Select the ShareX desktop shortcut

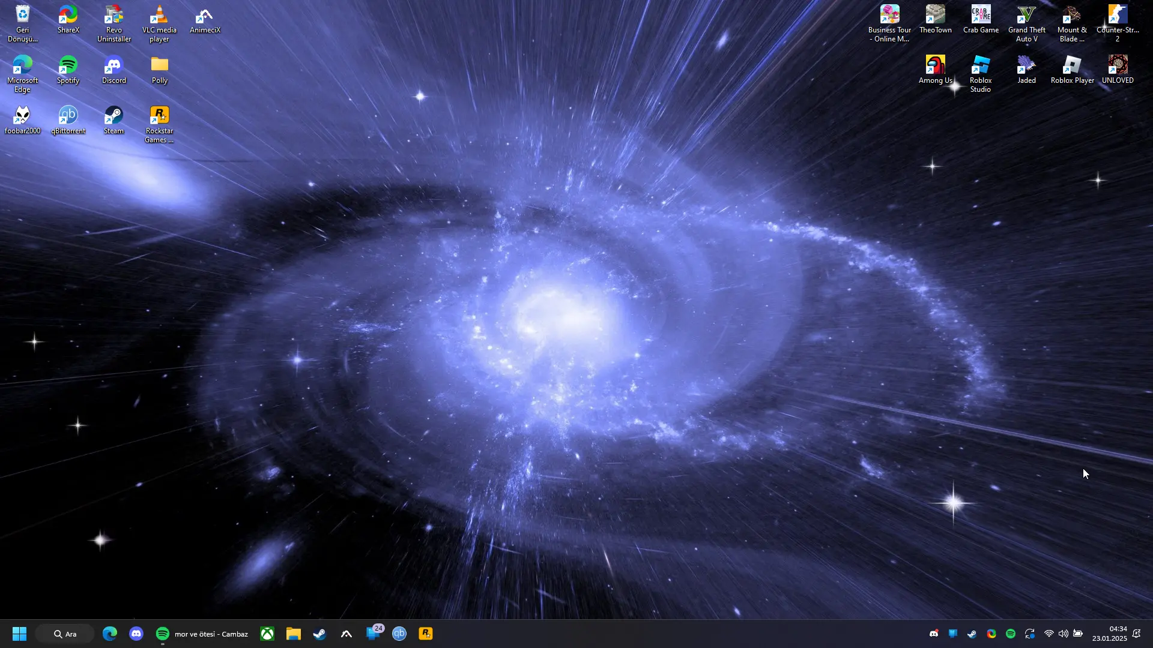point(68,19)
